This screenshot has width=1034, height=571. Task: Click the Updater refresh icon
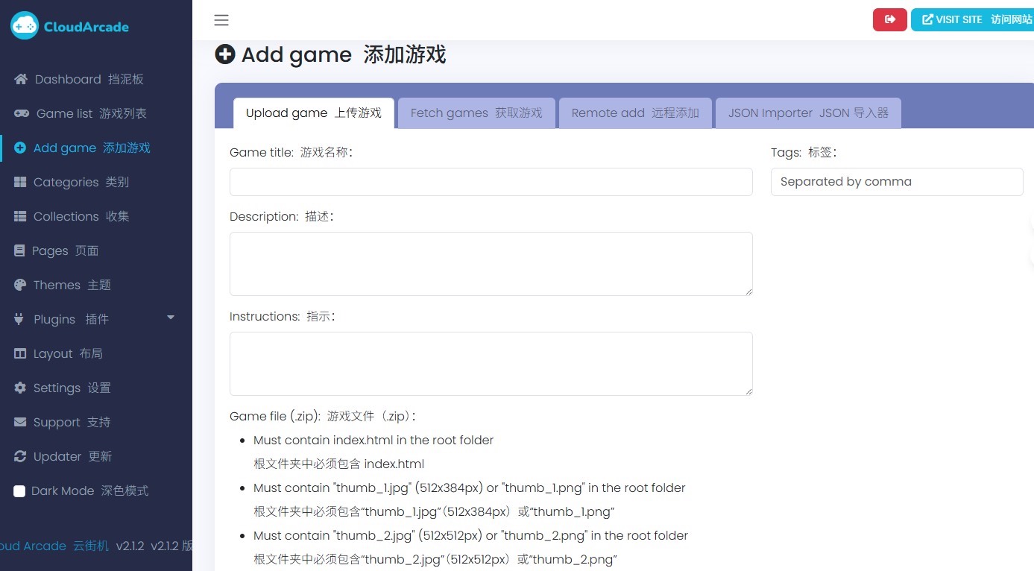20,456
